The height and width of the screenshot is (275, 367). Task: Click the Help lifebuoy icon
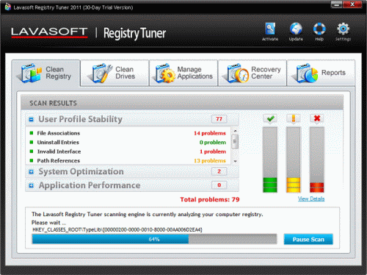(319, 29)
